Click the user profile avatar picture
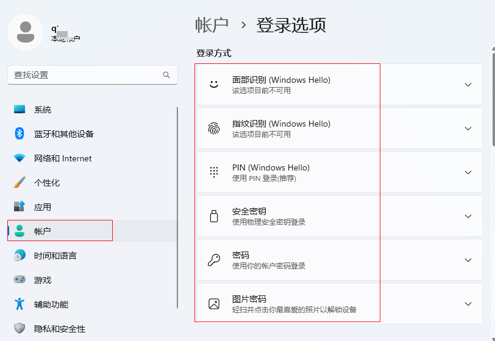This screenshot has height=341, width=495. coord(26,32)
